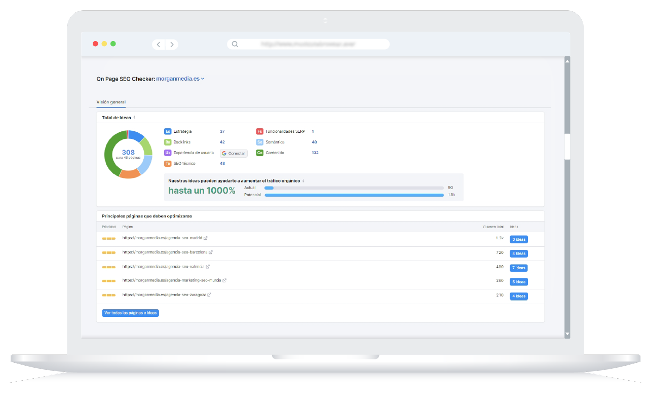Open the 48 Semántica ideas count
The width and height of the screenshot is (649, 401).
(x=314, y=142)
